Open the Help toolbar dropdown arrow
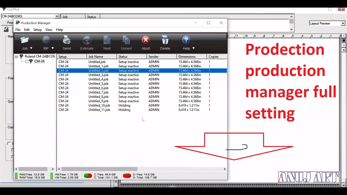Screen dimensions: 347x195 click(194, 48)
